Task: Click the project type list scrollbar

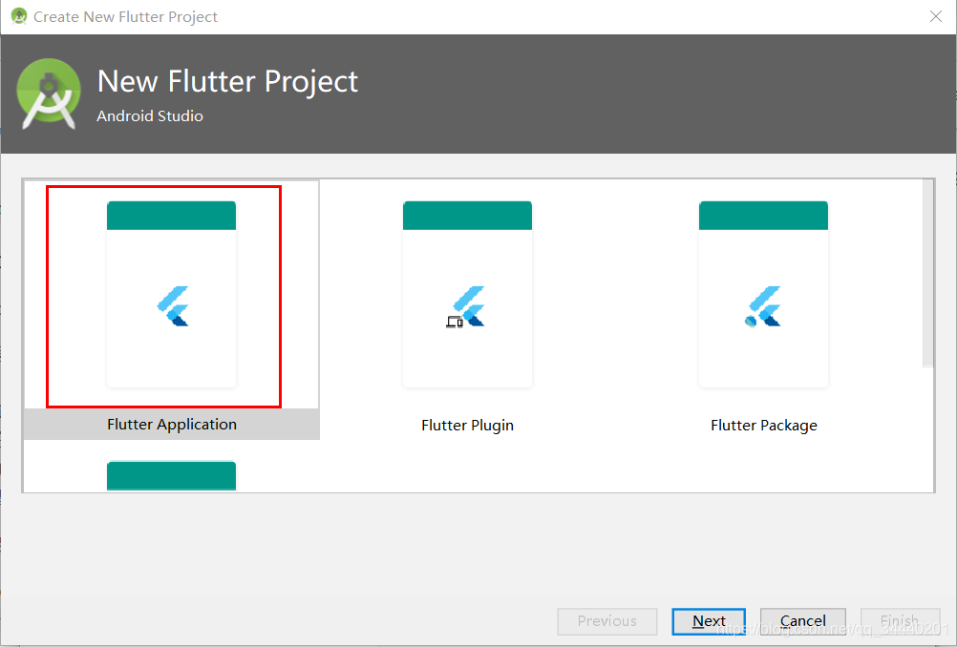Action: pyautogui.click(x=927, y=273)
